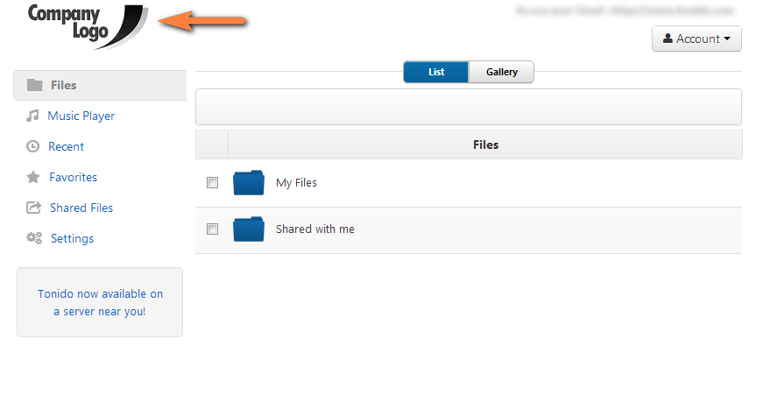
Task: Open Favorites via the star icon
Action: pos(33,177)
